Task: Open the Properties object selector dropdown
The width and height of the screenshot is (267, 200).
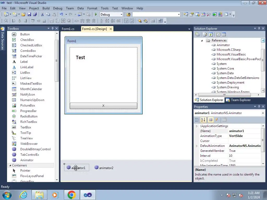Action: (x=263, y=113)
